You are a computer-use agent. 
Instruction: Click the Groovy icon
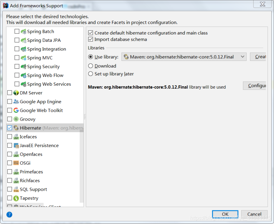16,119
